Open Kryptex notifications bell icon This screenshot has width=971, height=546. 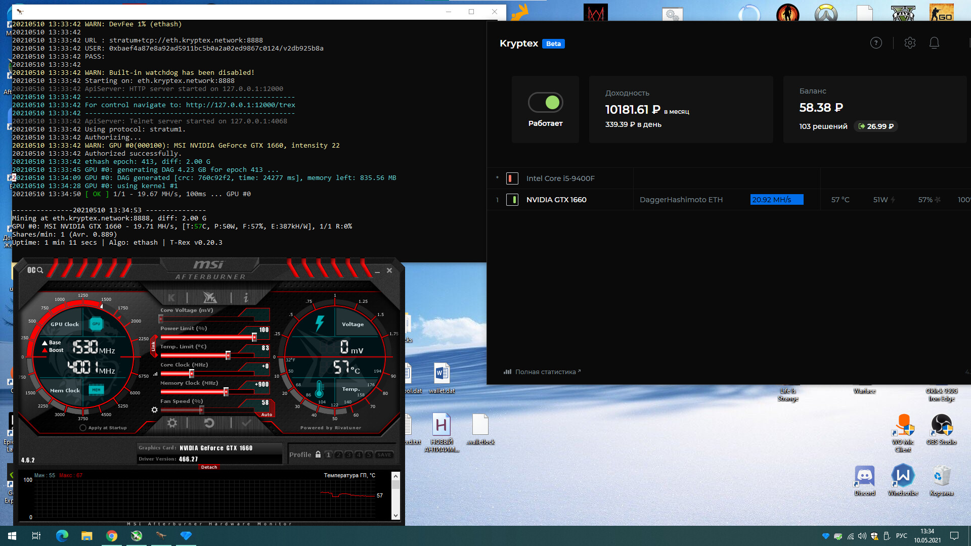click(x=934, y=43)
